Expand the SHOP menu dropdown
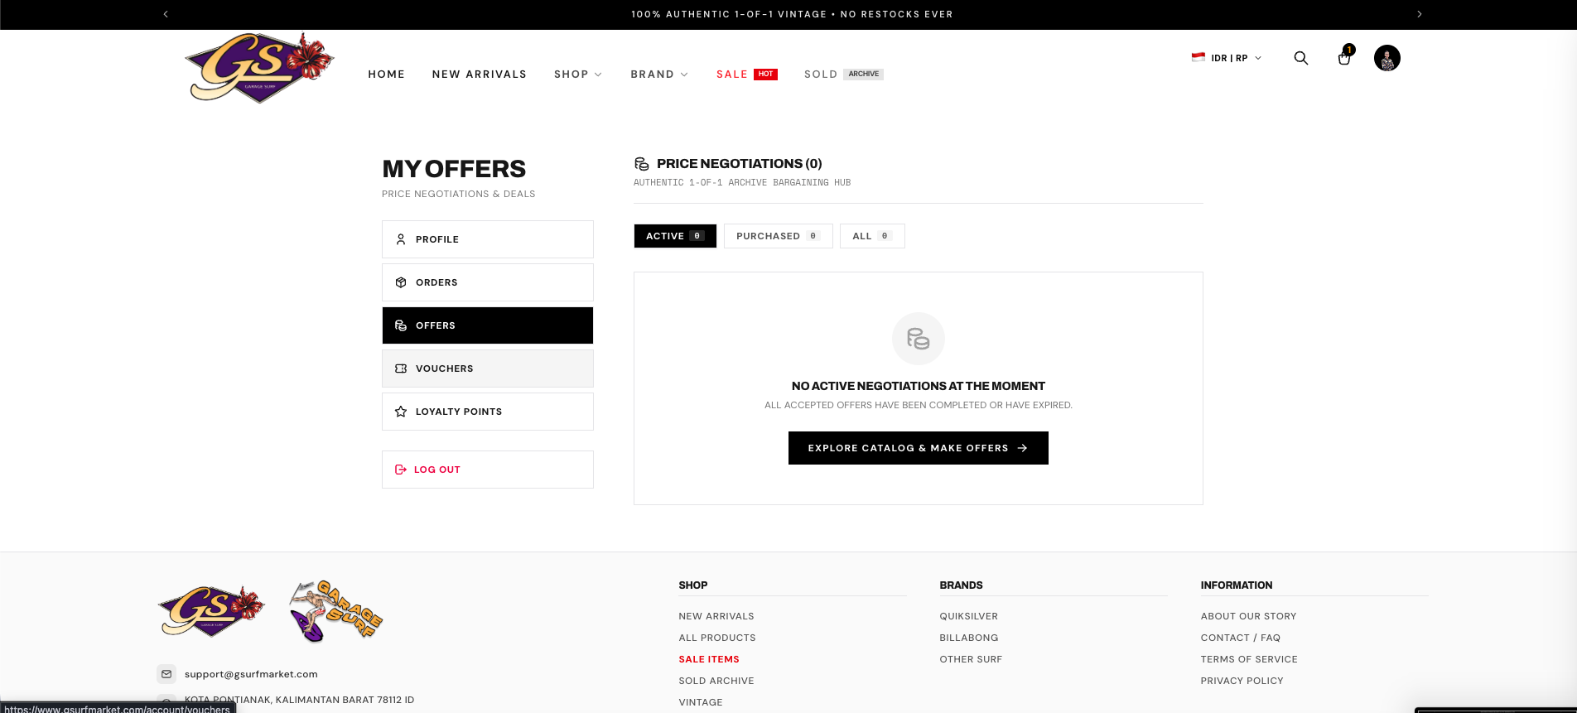The image size is (1577, 713). click(578, 75)
